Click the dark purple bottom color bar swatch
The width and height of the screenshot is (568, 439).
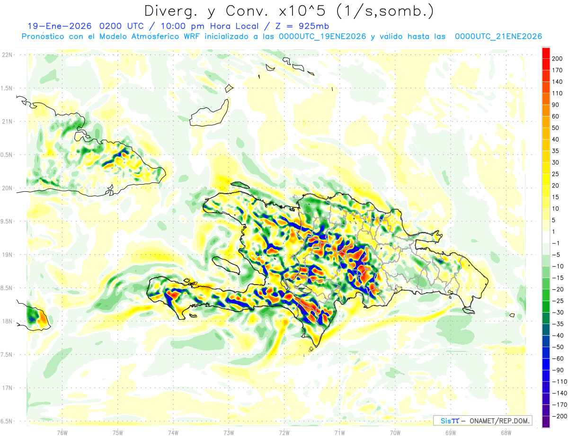[546, 422]
